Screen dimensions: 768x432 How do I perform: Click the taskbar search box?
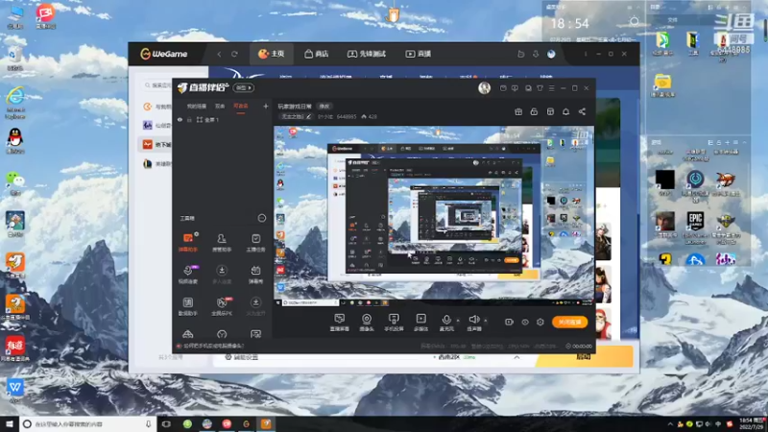87,423
